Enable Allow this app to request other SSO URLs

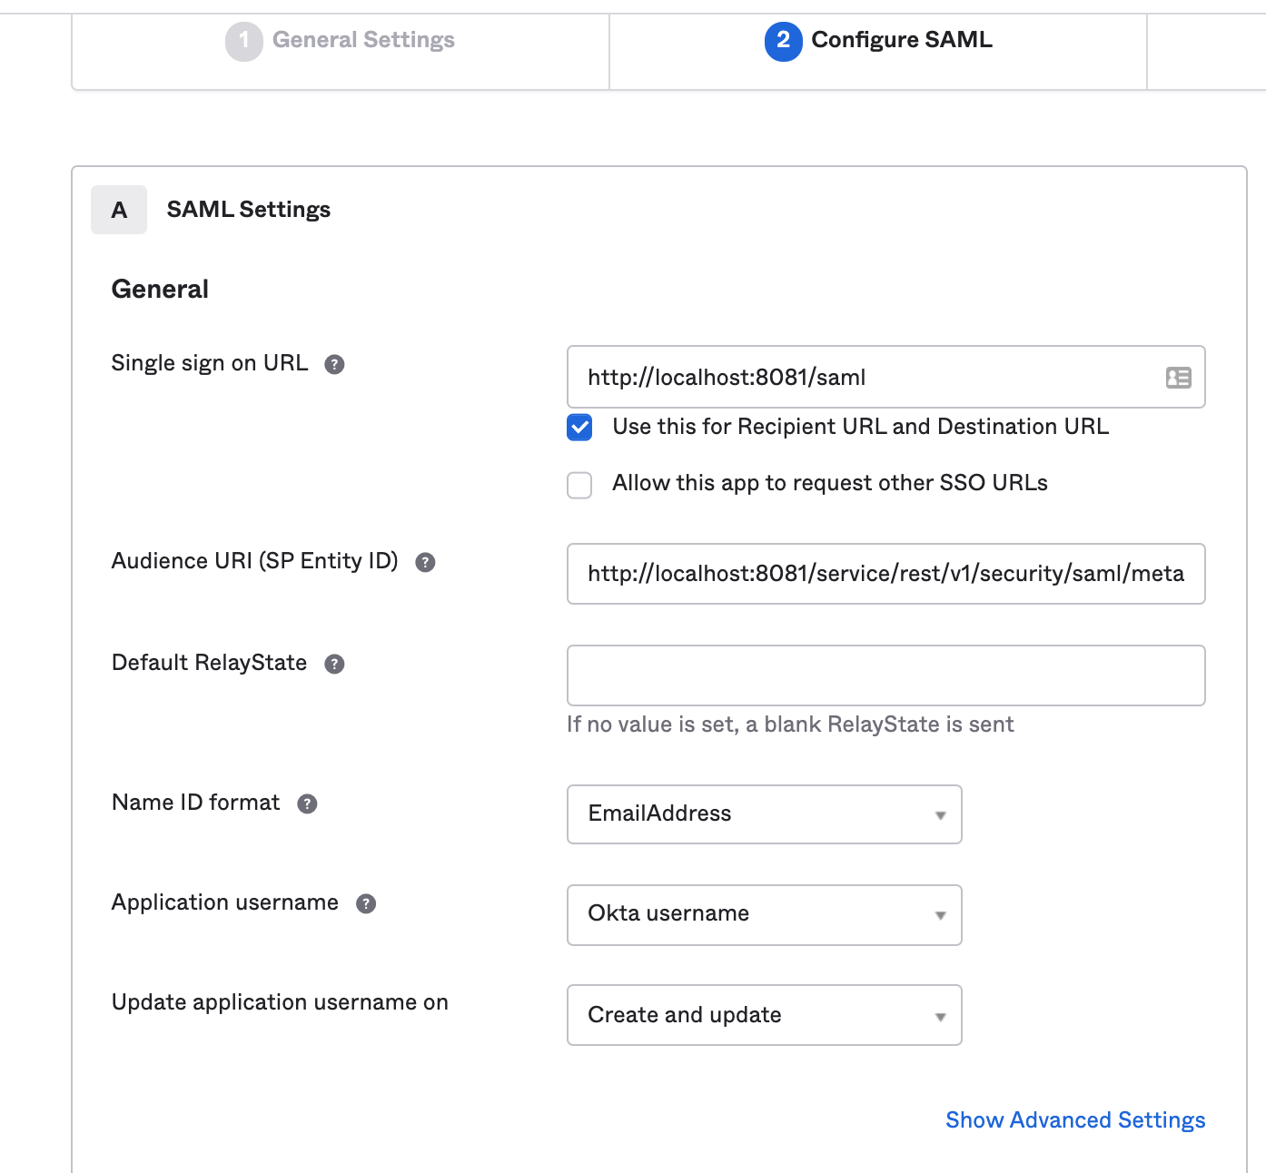pos(579,485)
